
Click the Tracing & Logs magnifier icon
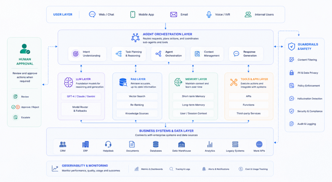[171, 169]
